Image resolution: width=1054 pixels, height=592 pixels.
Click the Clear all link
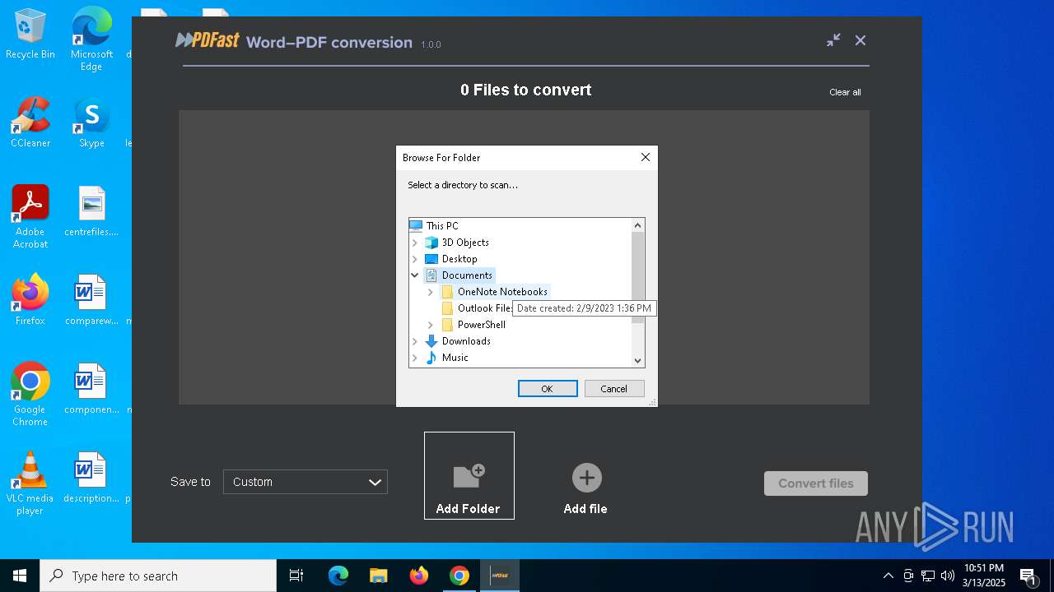coord(845,92)
